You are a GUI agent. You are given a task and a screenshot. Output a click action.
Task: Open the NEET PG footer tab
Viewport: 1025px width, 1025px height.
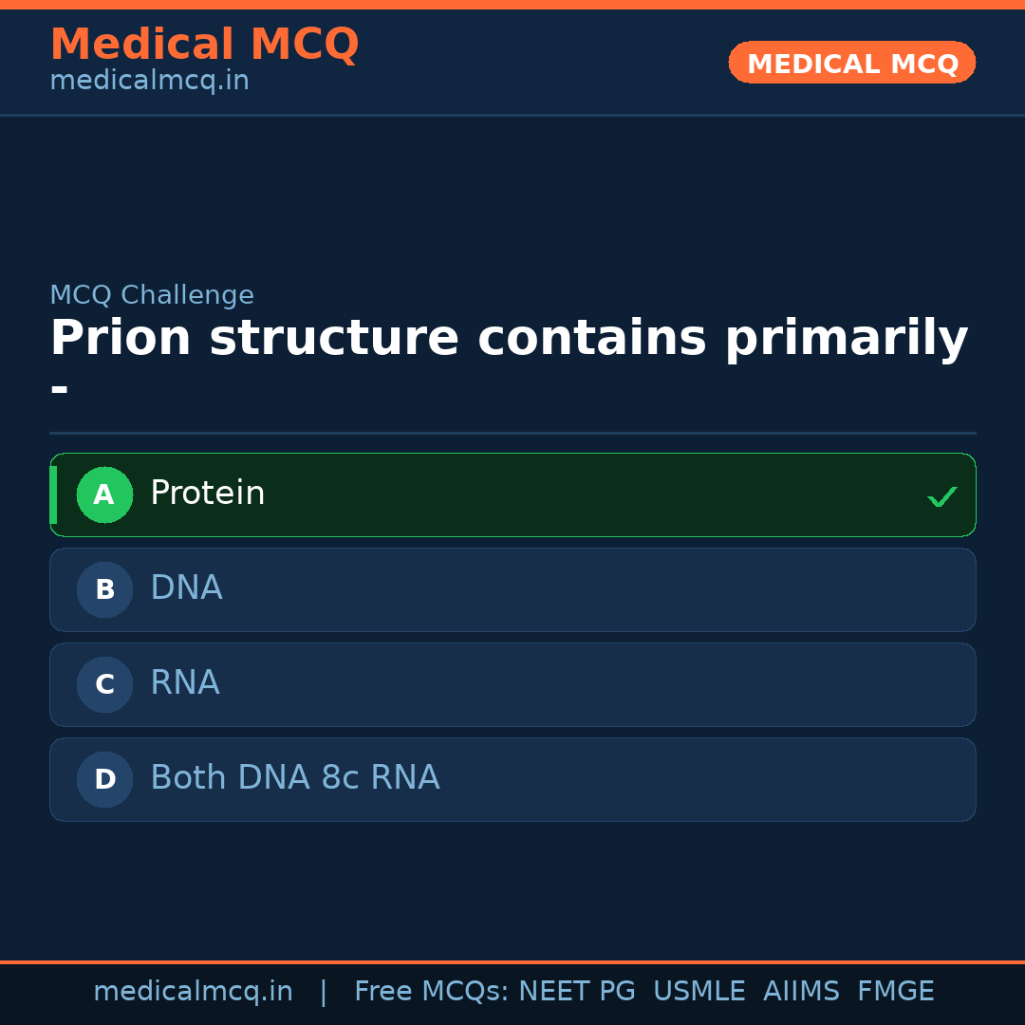tap(576, 991)
